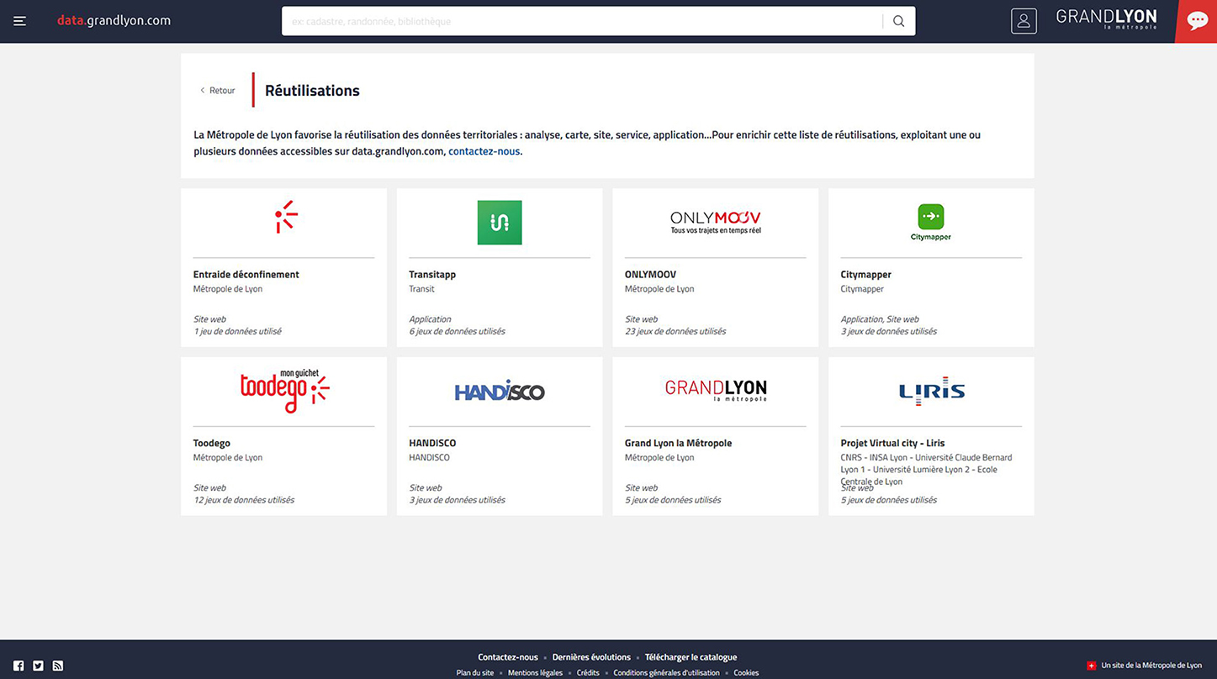1217x679 pixels.
Task: Open the hamburger menu icon
Action: (x=19, y=21)
